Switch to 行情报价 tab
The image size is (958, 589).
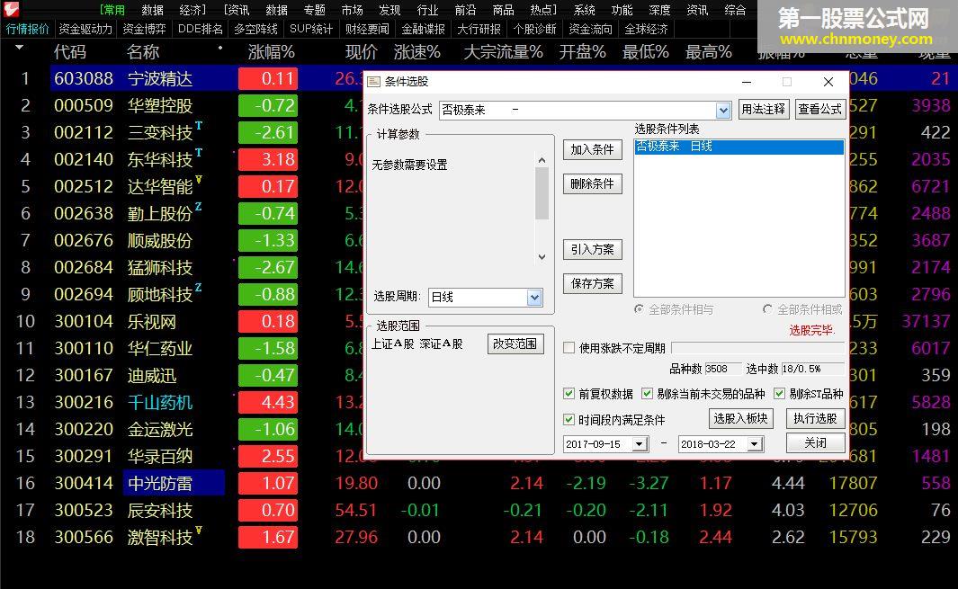tap(28, 29)
